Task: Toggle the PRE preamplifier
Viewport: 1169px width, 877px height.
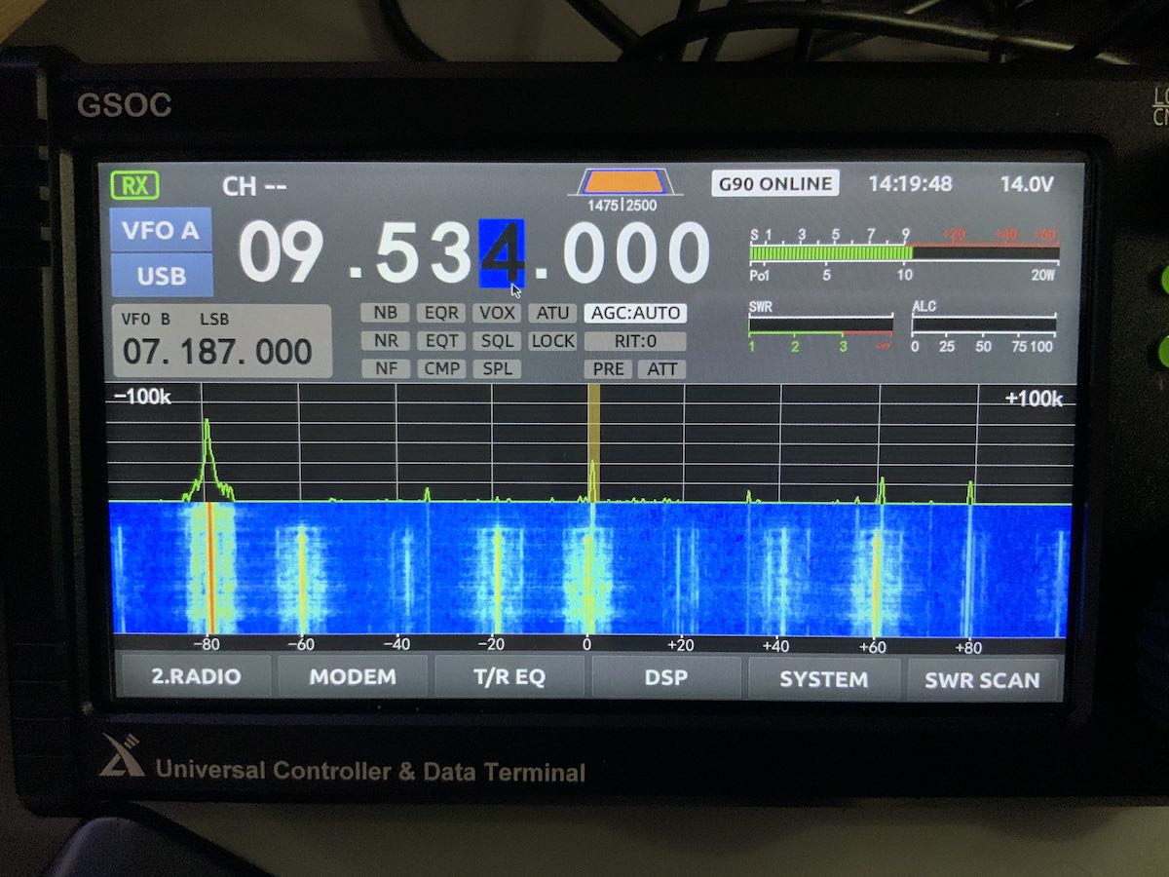Action: click(608, 369)
